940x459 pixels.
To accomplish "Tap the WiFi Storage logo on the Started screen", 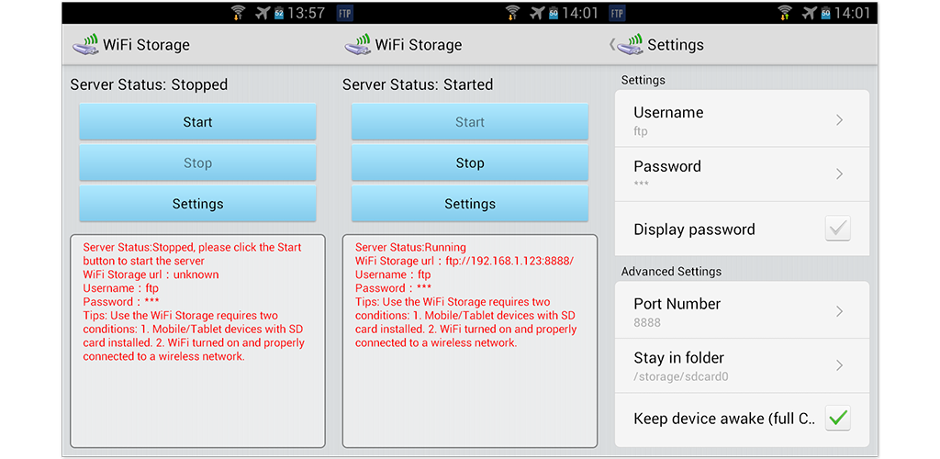I will click(x=358, y=44).
